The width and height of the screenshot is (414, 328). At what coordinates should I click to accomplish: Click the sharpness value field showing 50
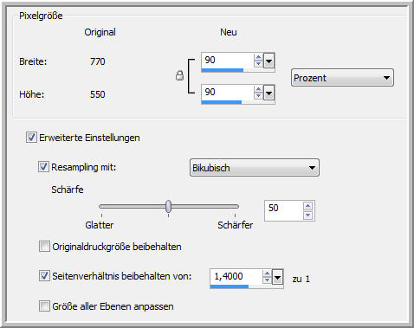(283, 210)
